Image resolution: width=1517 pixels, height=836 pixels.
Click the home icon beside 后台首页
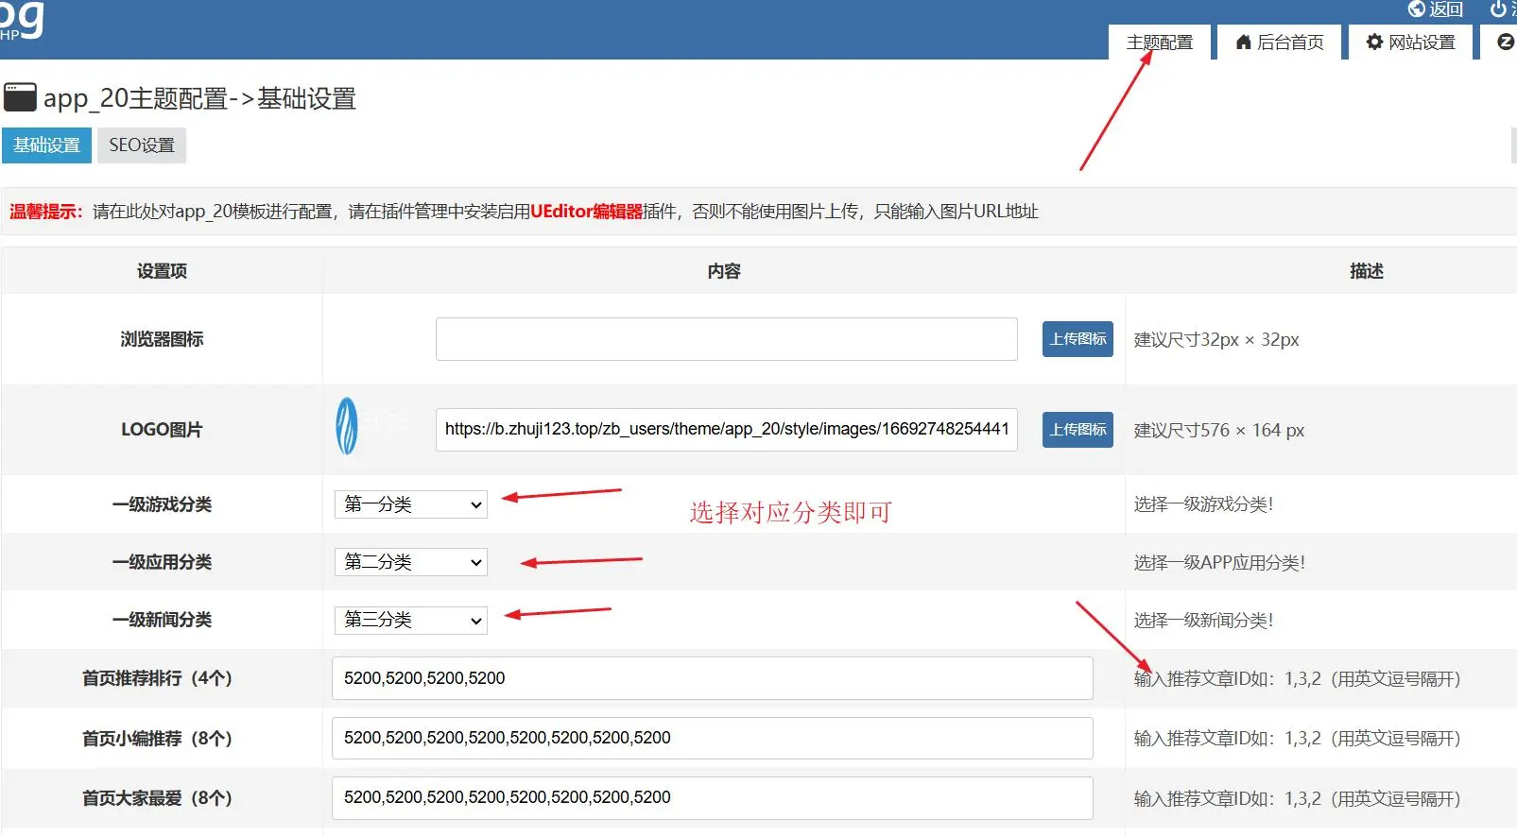pos(1243,43)
